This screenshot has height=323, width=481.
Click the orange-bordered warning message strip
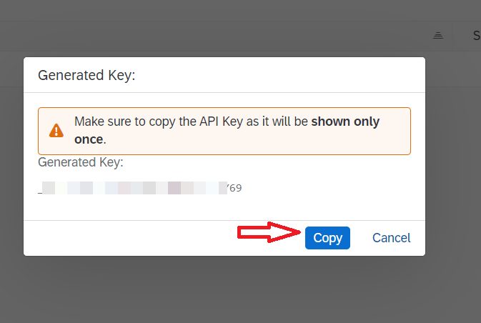point(224,131)
